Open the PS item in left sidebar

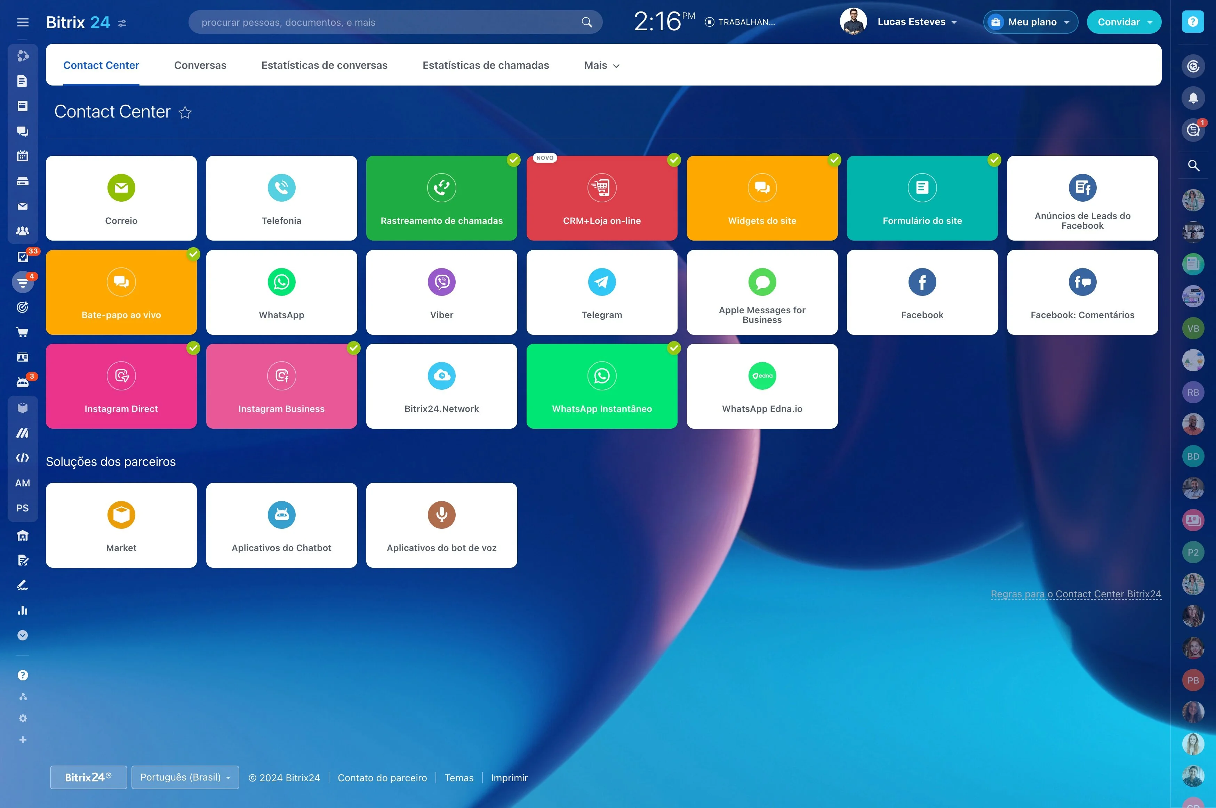tap(23, 508)
